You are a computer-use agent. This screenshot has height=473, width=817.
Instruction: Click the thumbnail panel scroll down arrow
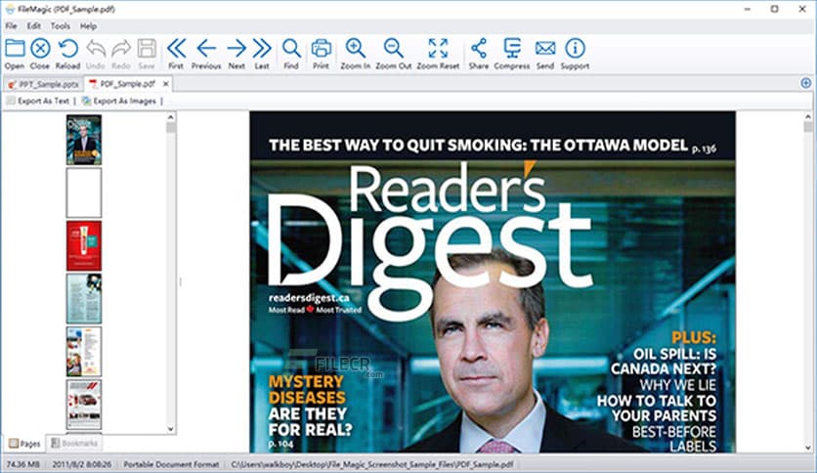172,428
